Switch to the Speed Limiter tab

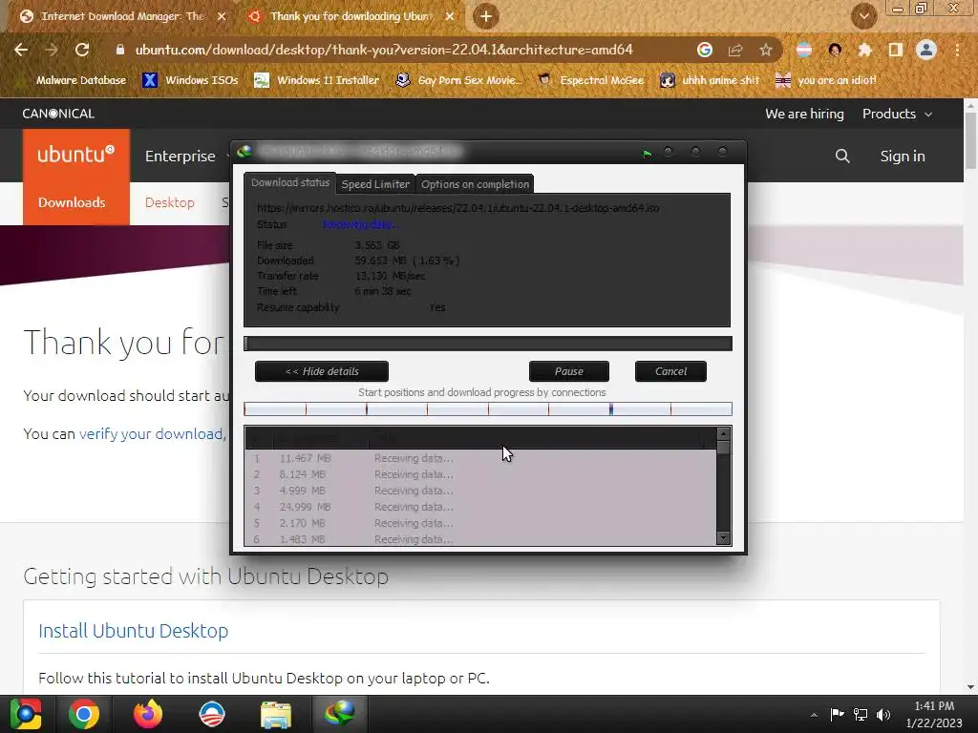[x=375, y=184]
